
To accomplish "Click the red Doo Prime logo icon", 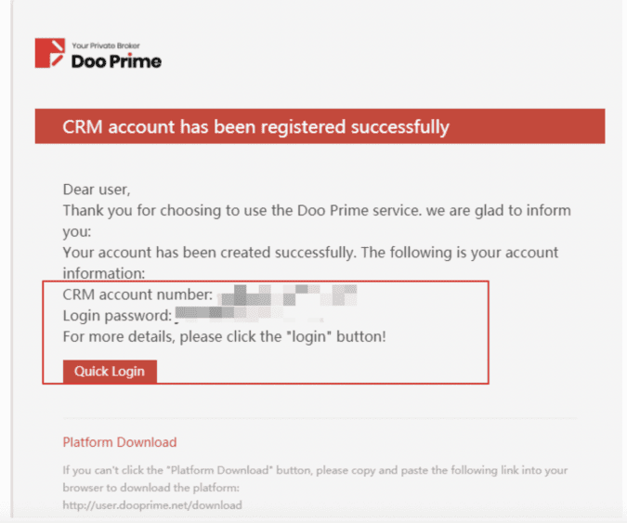I will (50, 53).
